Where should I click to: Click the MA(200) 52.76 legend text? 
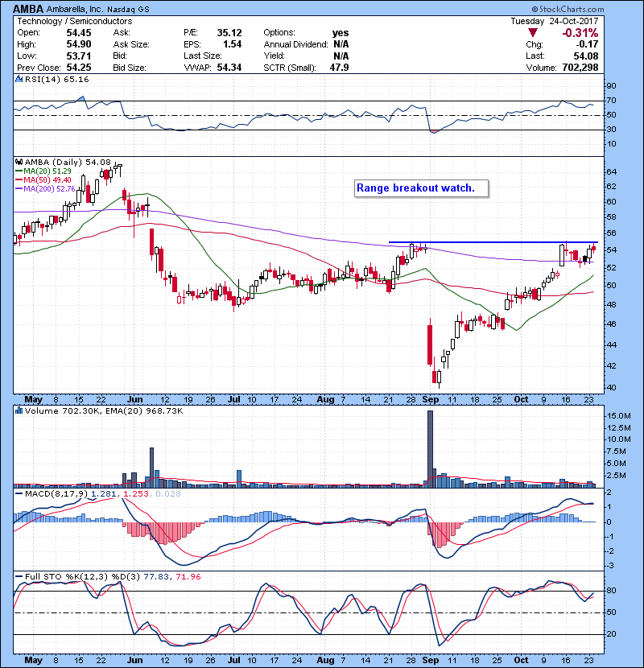point(49,188)
